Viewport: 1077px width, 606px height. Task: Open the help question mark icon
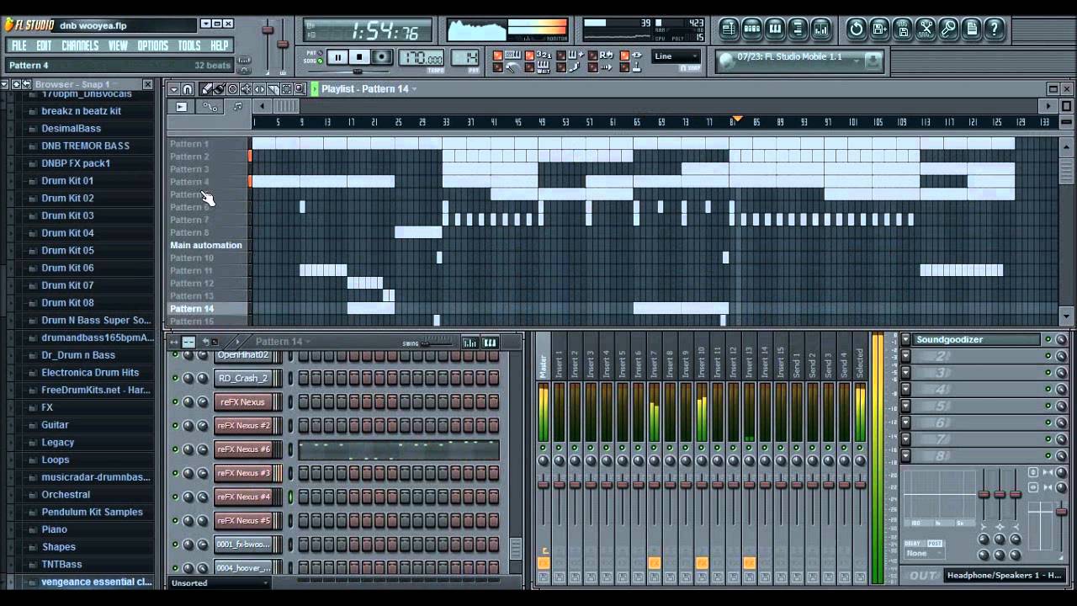pyautogui.click(x=995, y=29)
